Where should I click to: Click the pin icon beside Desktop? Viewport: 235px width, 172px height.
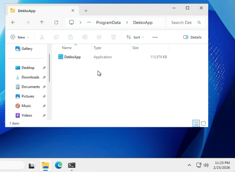44,68
